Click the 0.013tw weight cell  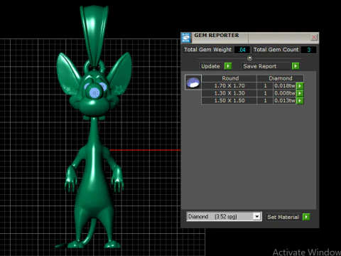(x=284, y=101)
